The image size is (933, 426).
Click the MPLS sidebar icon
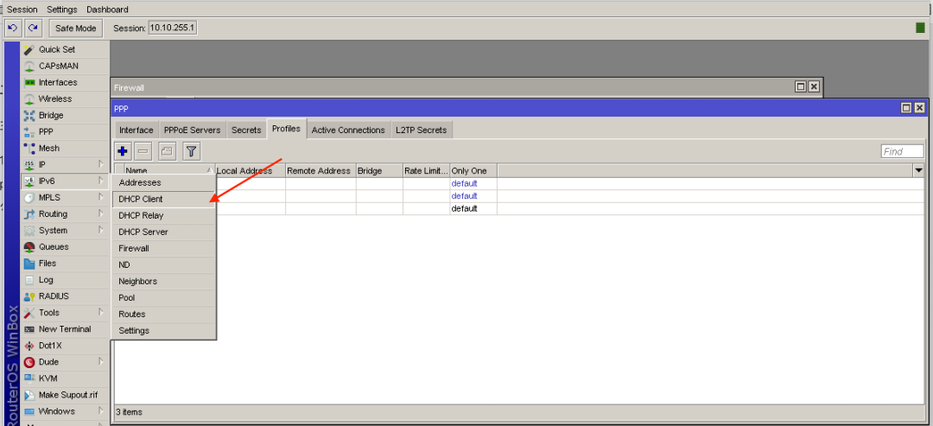(x=29, y=198)
